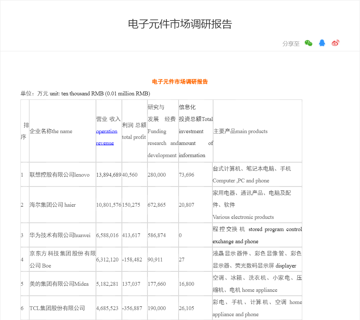Viewport: 360px width, 320px height.
Task: Click the R&D value 672,865
Action: [x=156, y=205]
